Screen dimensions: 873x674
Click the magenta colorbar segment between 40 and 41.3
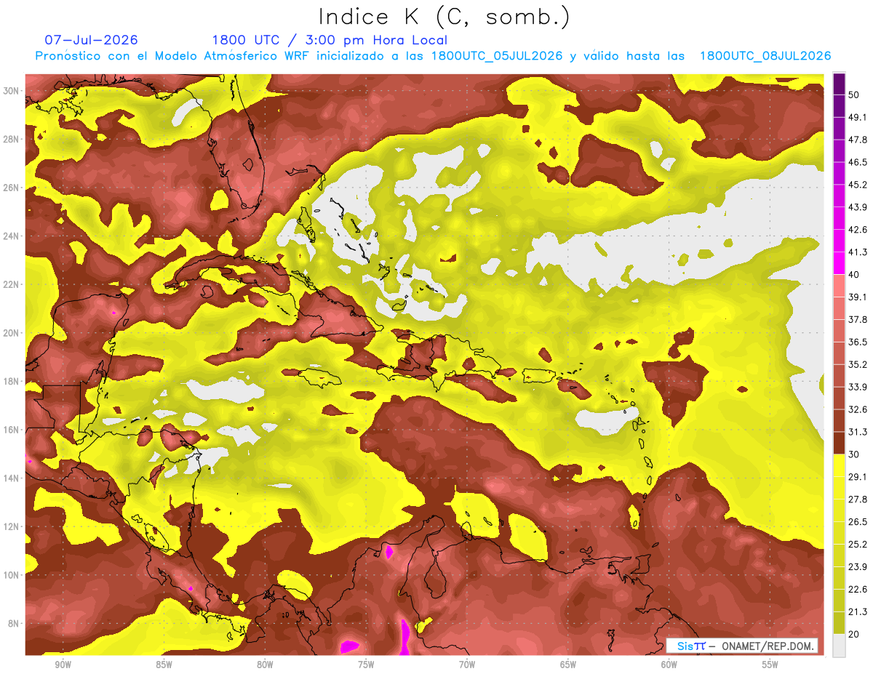click(839, 263)
